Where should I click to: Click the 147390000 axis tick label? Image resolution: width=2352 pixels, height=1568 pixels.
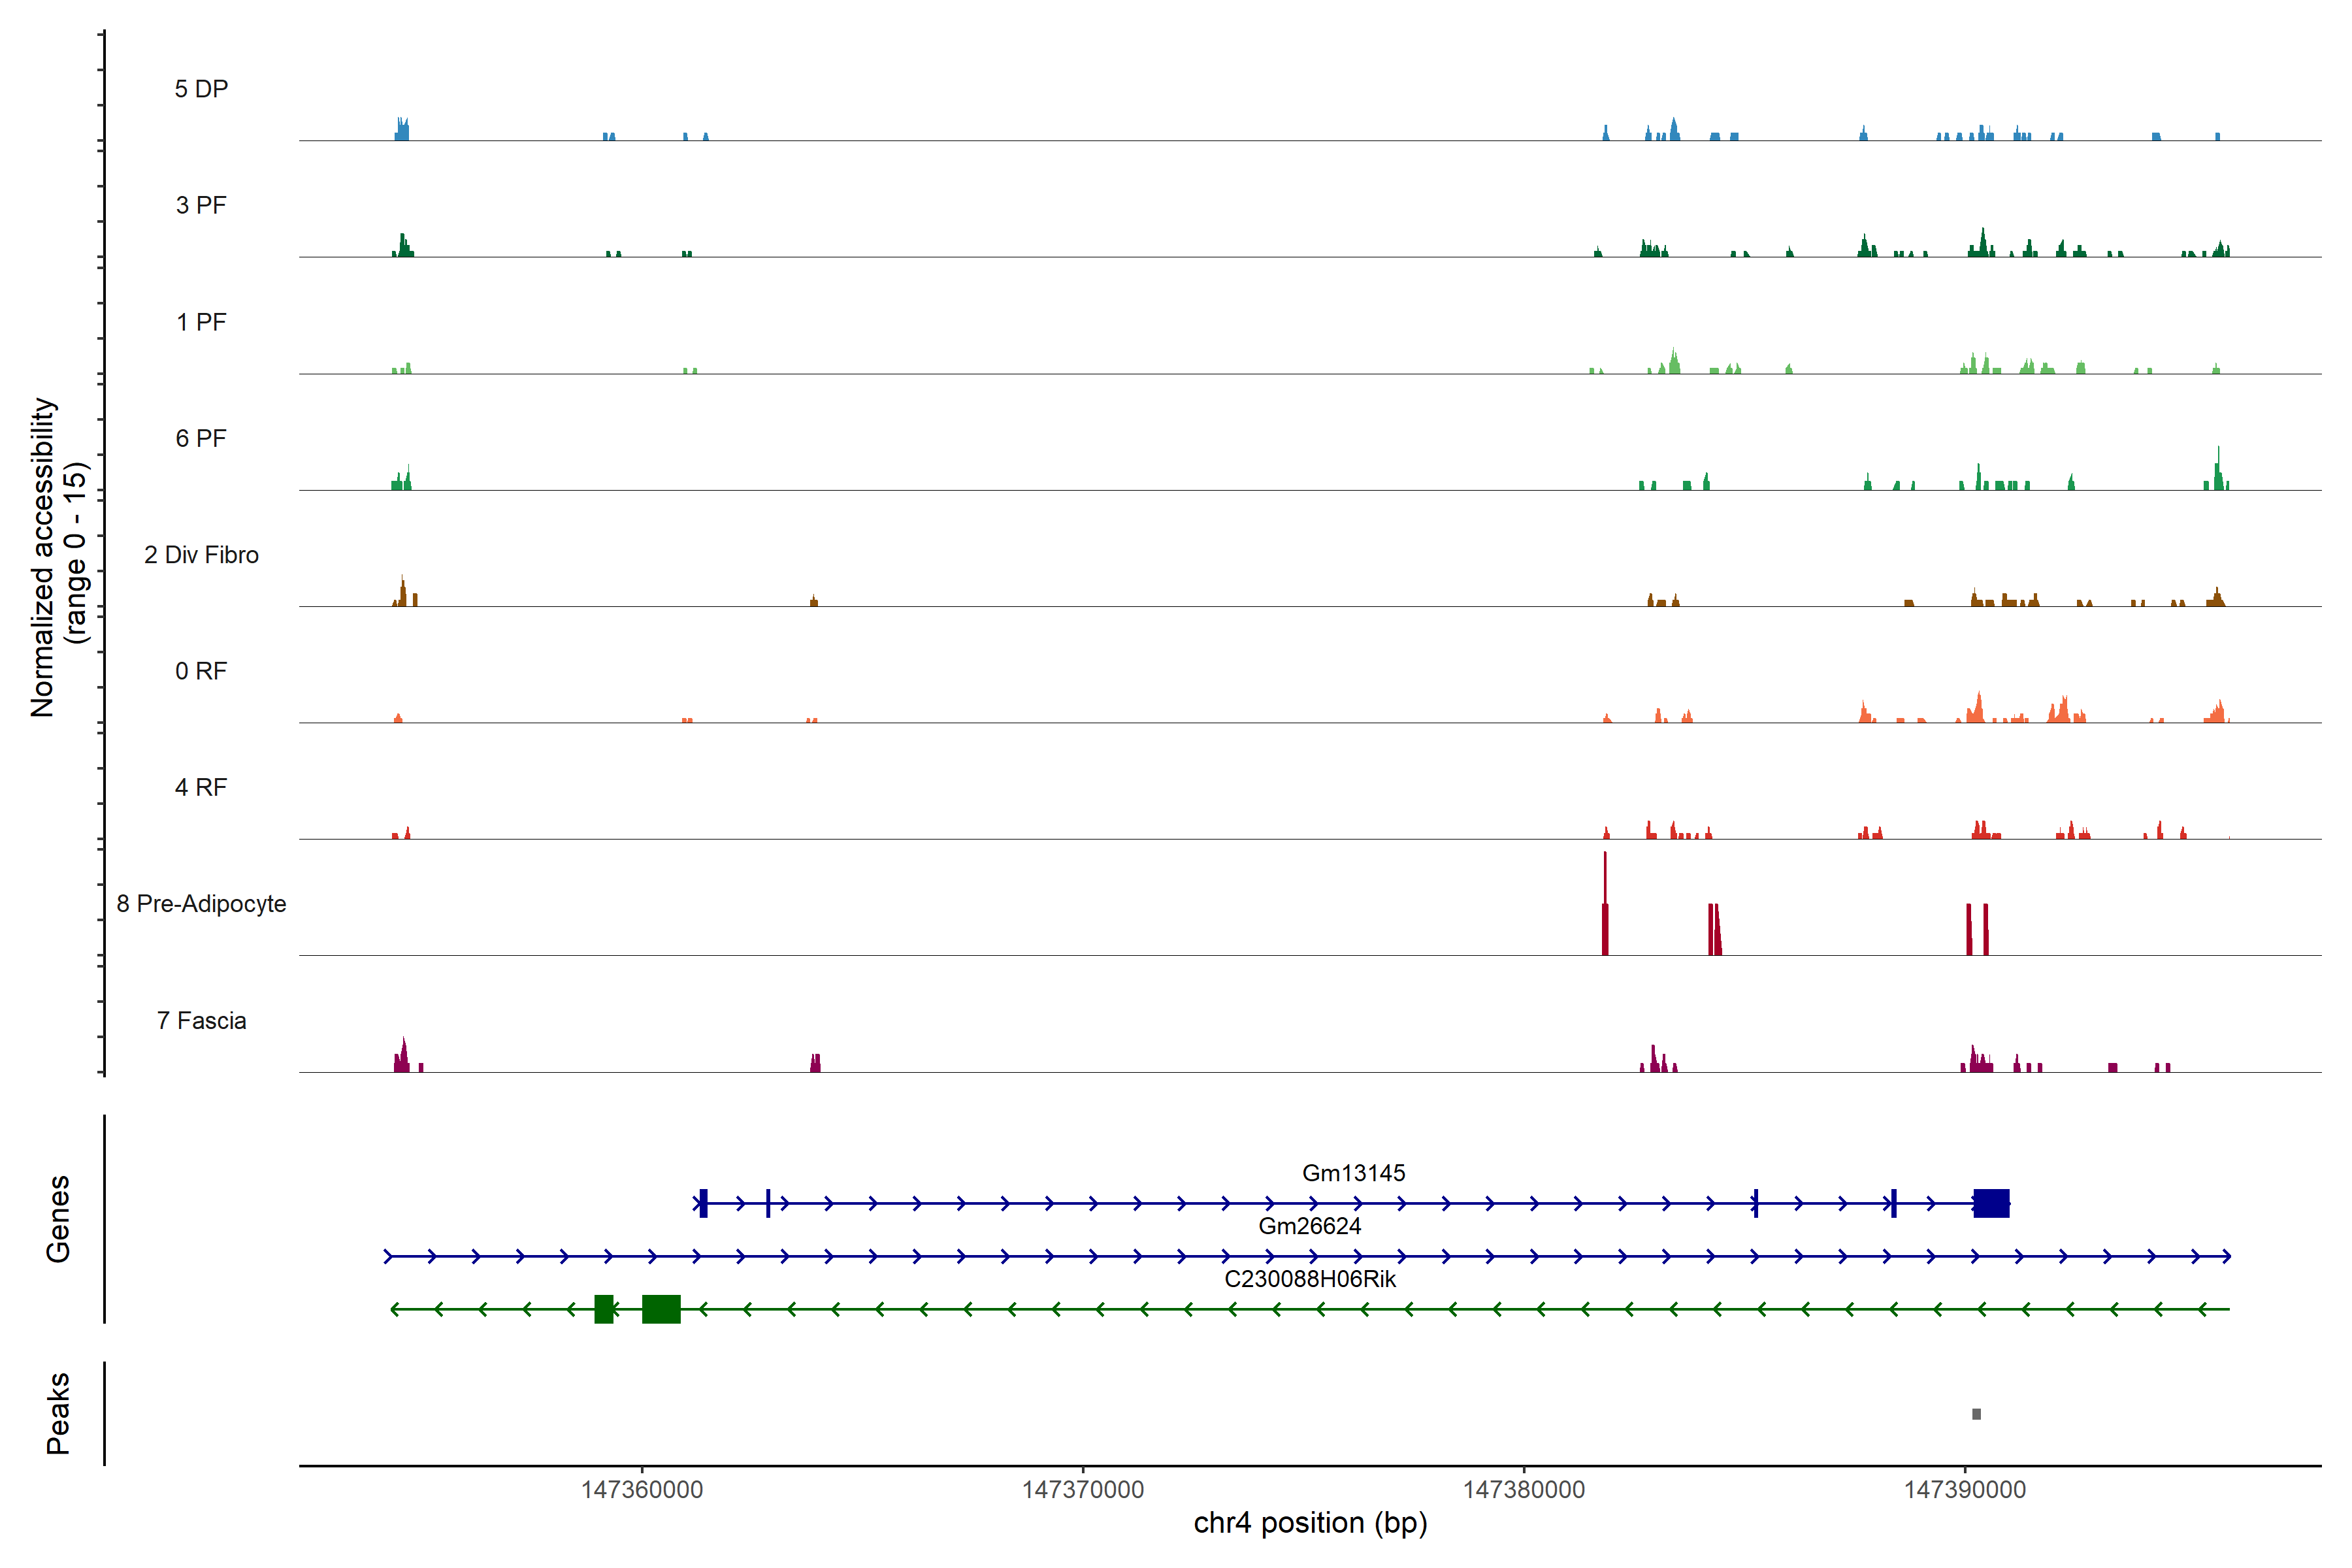(x=1965, y=1490)
